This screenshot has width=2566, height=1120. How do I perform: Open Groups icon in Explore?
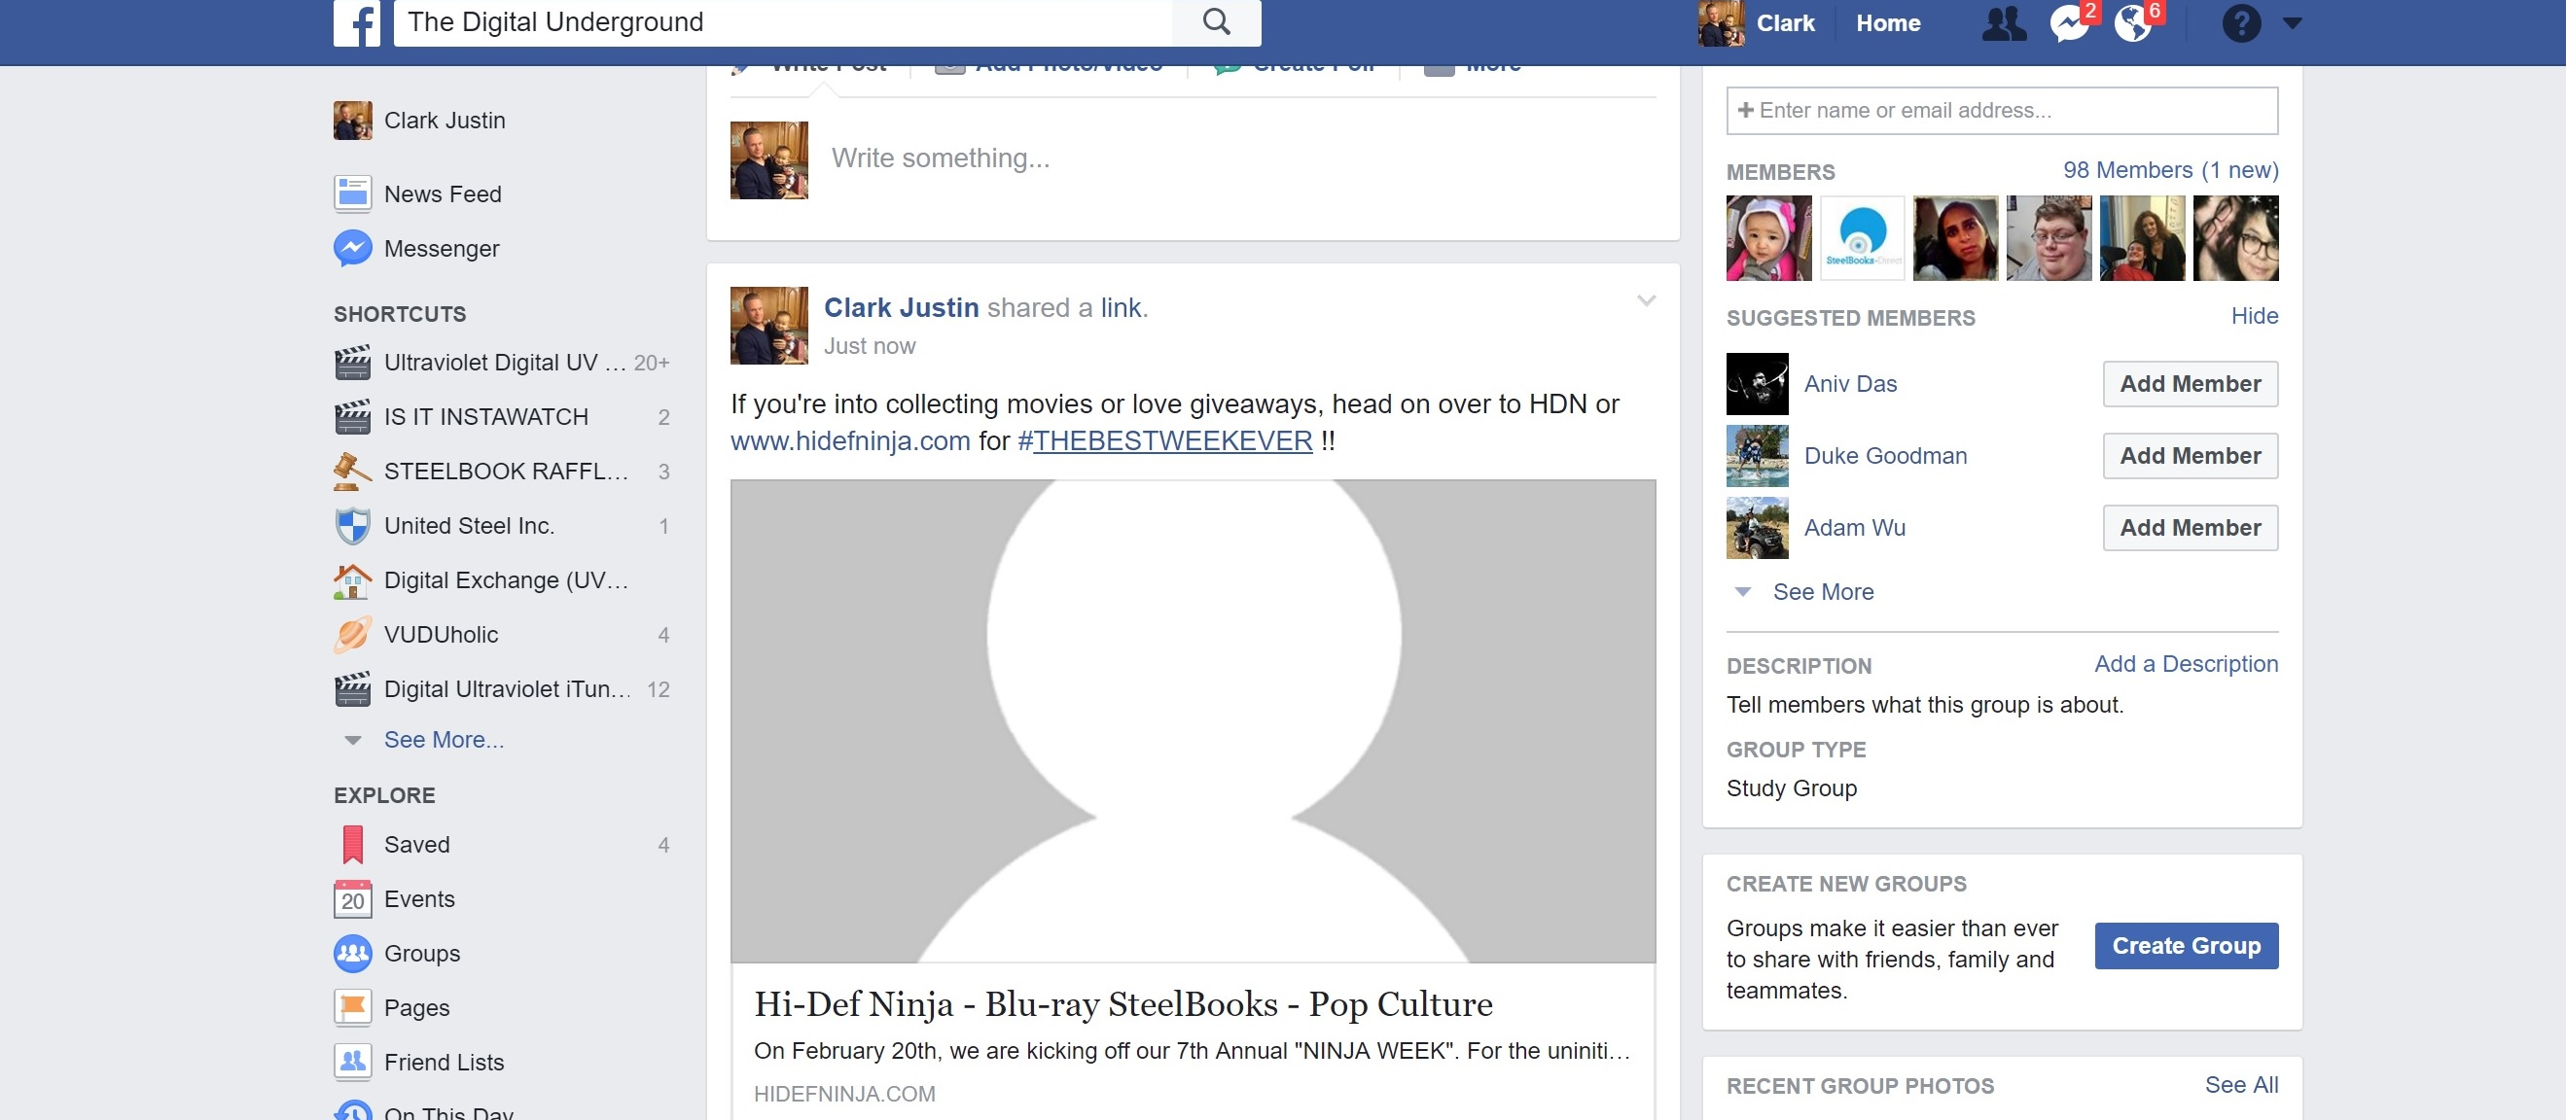coord(353,954)
